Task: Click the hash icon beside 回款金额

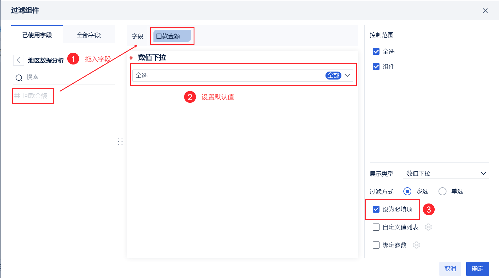Action: tap(17, 96)
